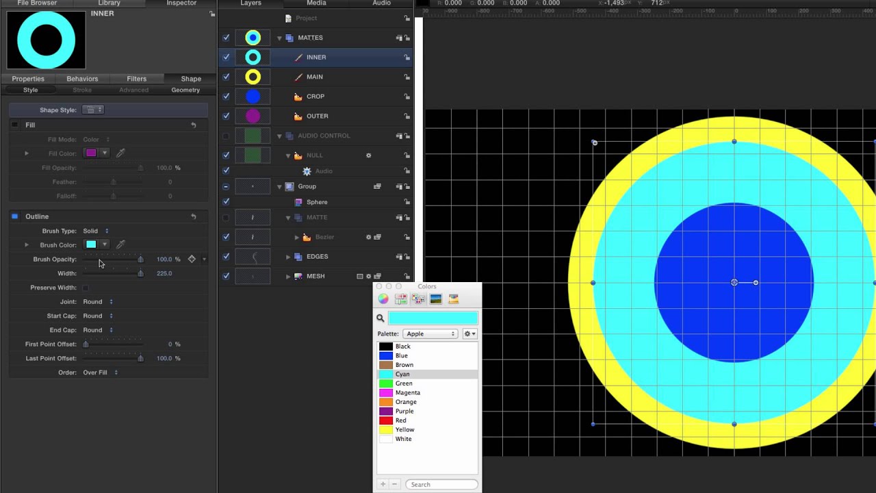Open the Shape Style dropdown

[93, 110]
